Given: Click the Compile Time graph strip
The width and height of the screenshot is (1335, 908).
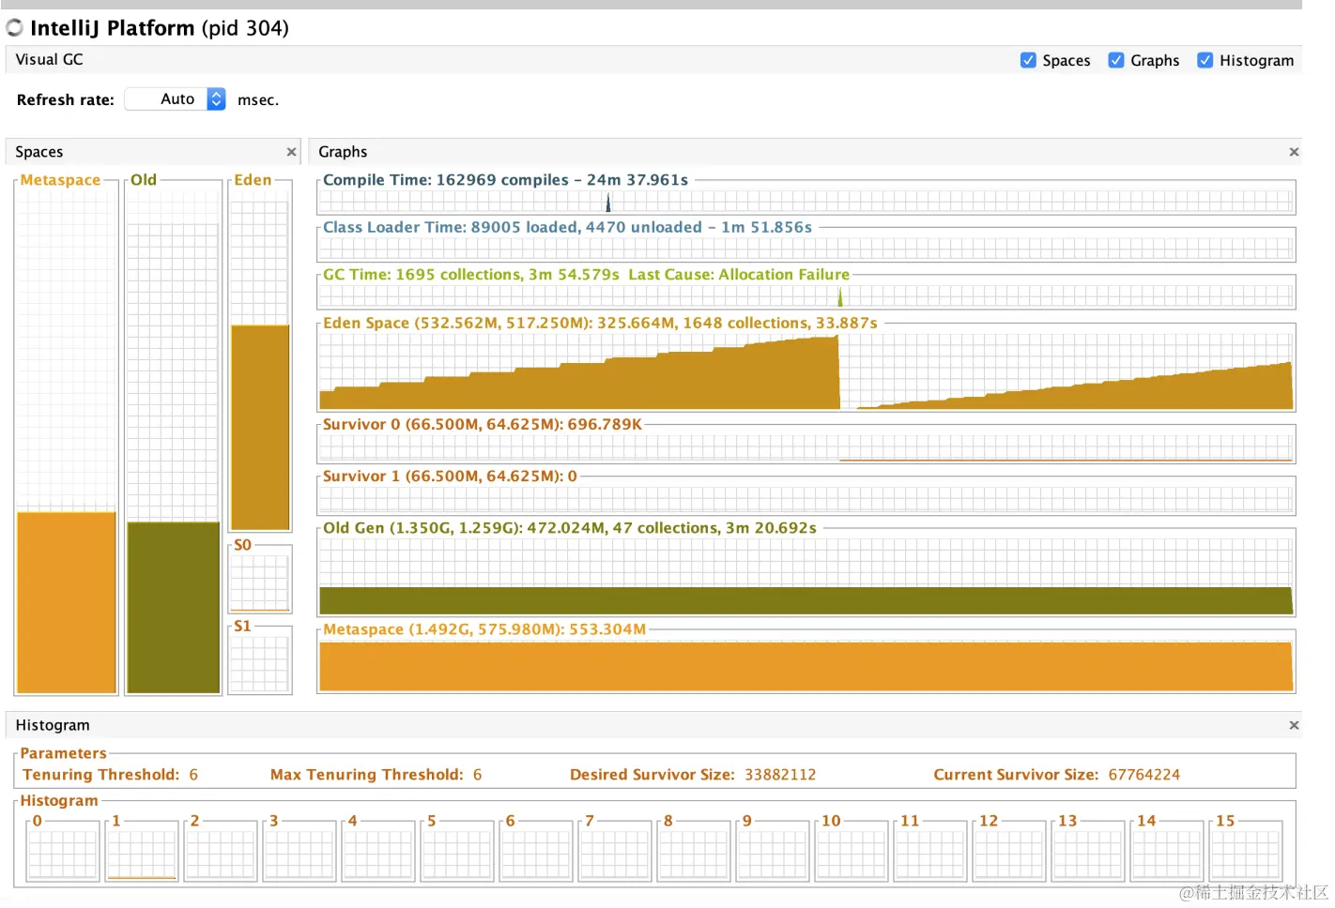Looking at the screenshot, I should click(x=806, y=201).
